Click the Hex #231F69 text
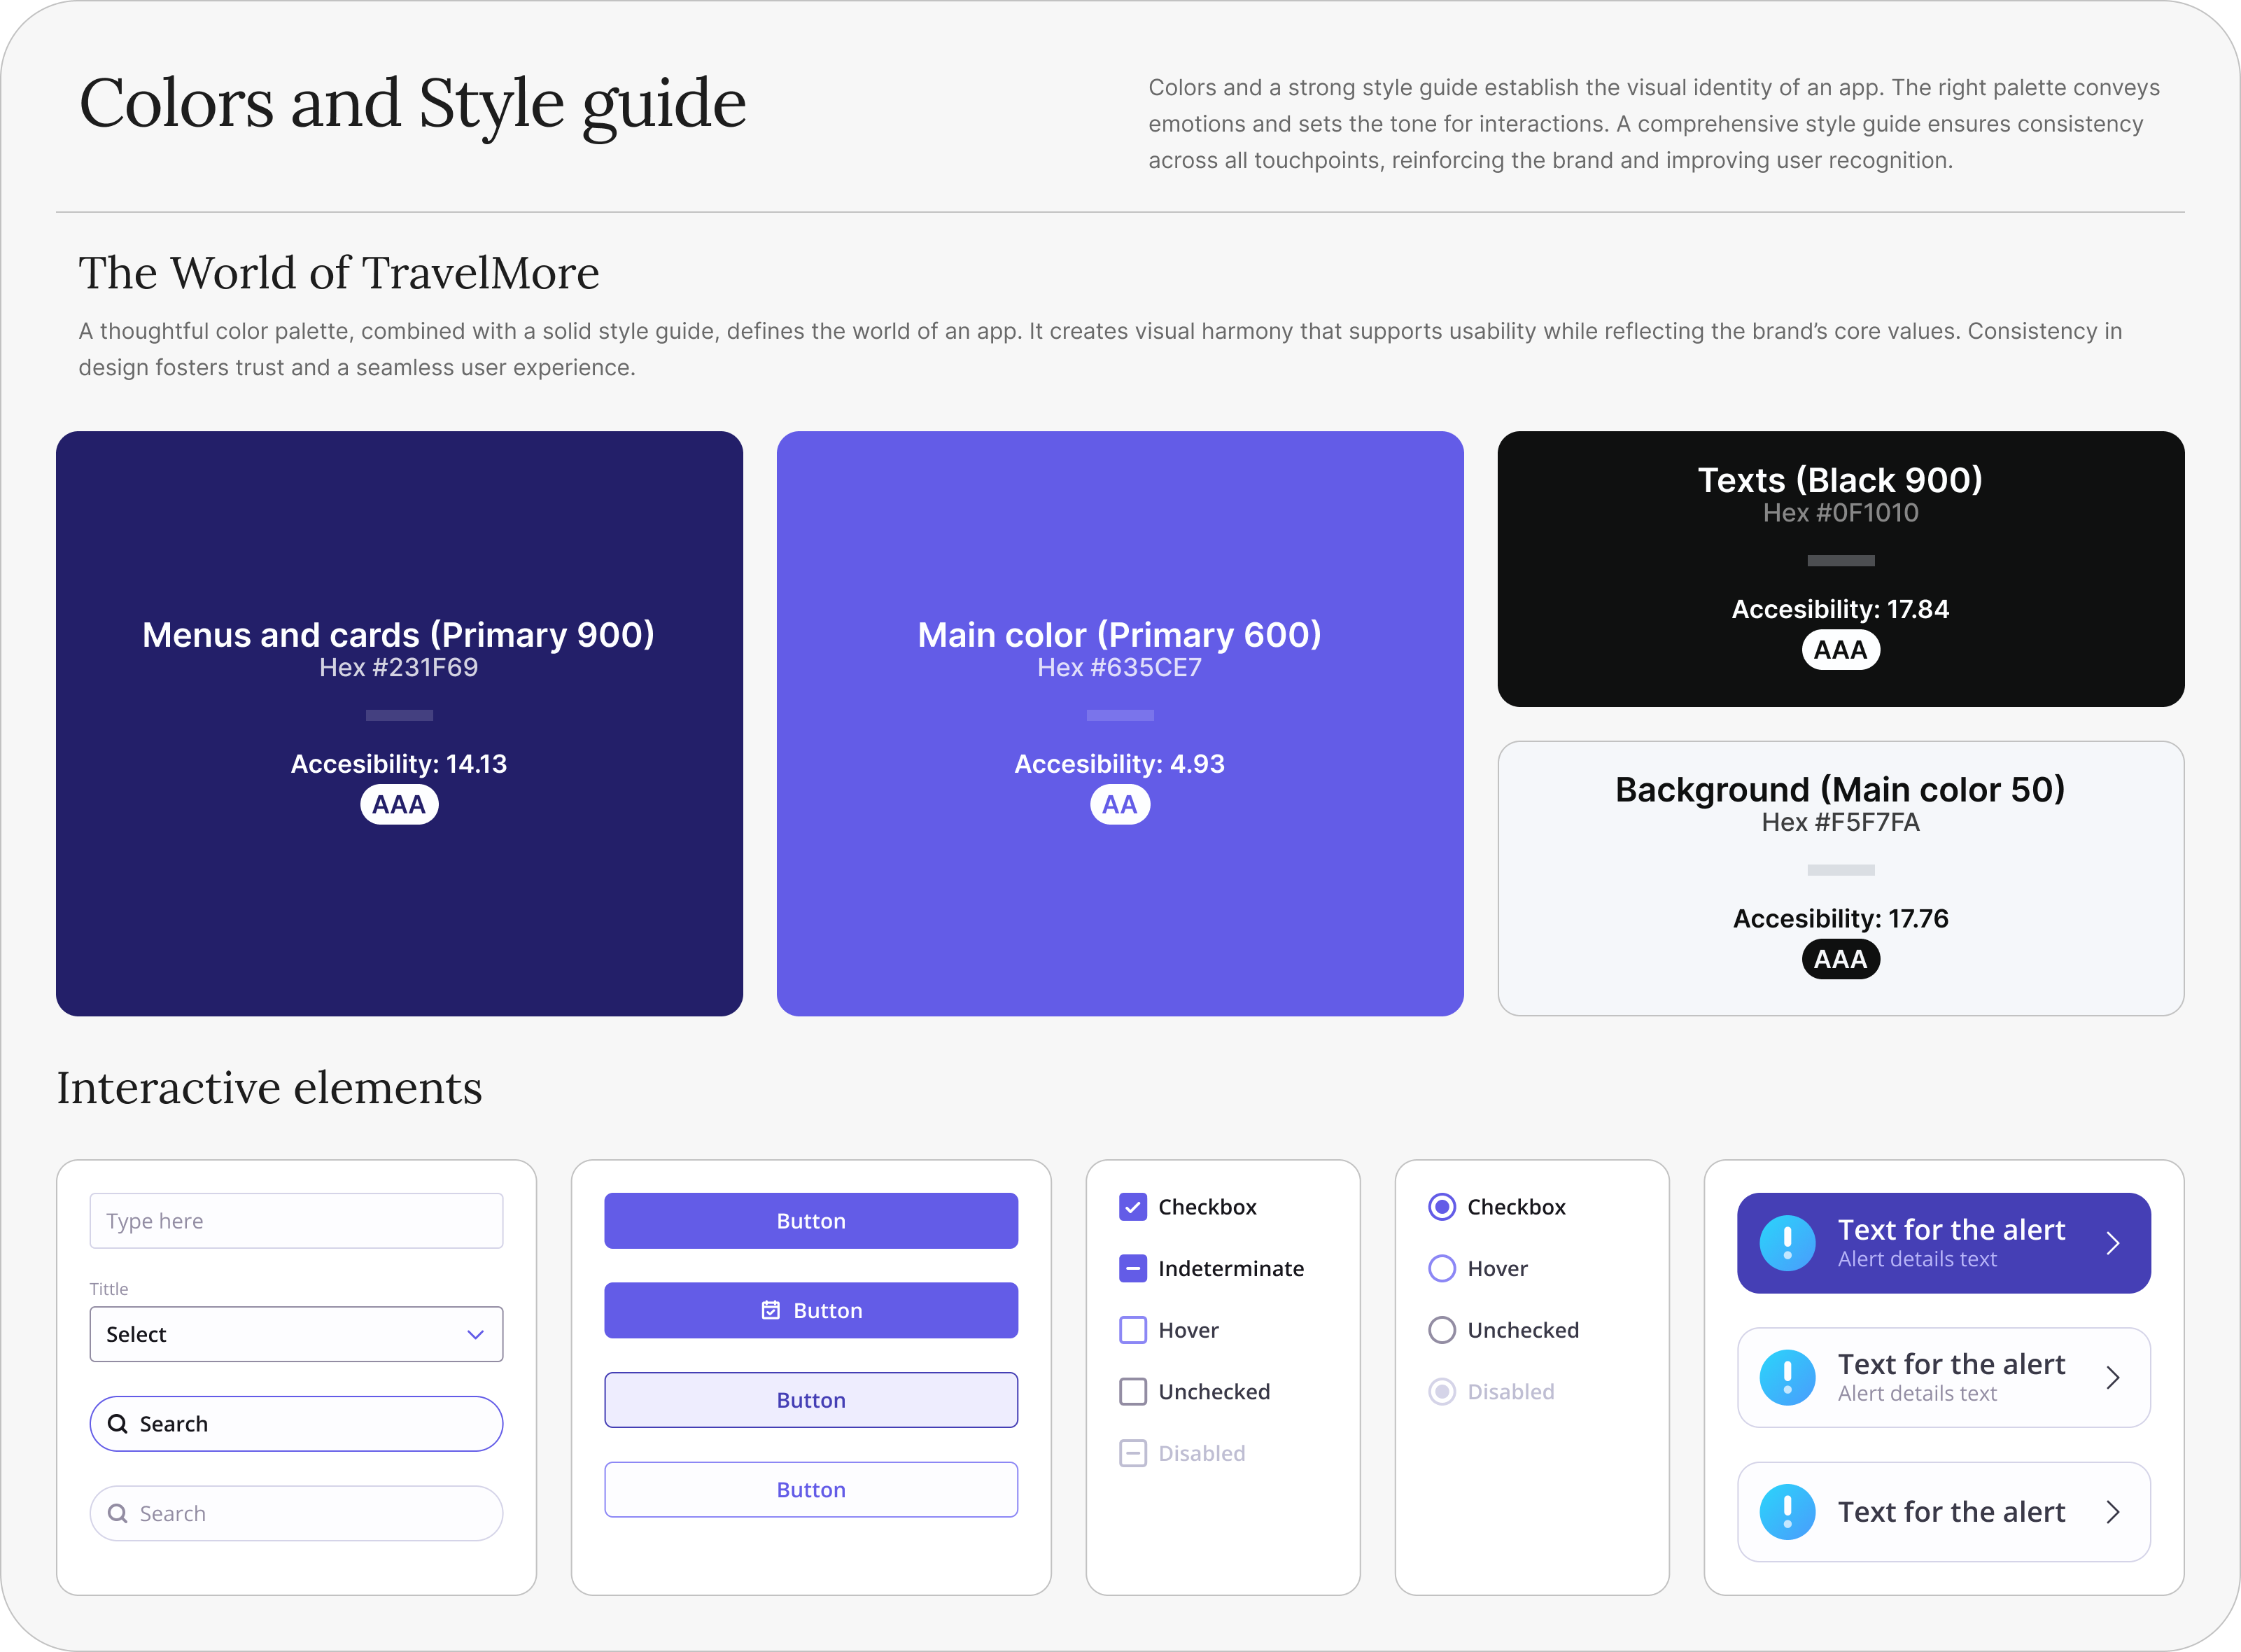The height and width of the screenshot is (1652, 2241). coord(399,668)
